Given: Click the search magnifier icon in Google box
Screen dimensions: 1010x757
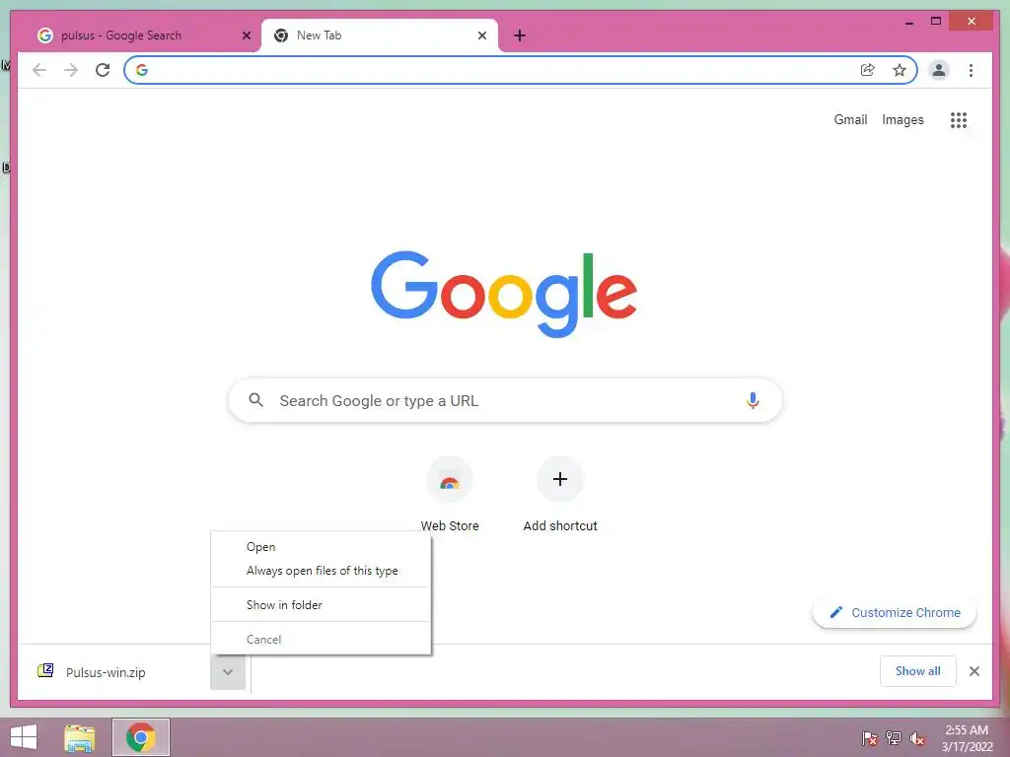Looking at the screenshot, I should click(x=255, y=400).
